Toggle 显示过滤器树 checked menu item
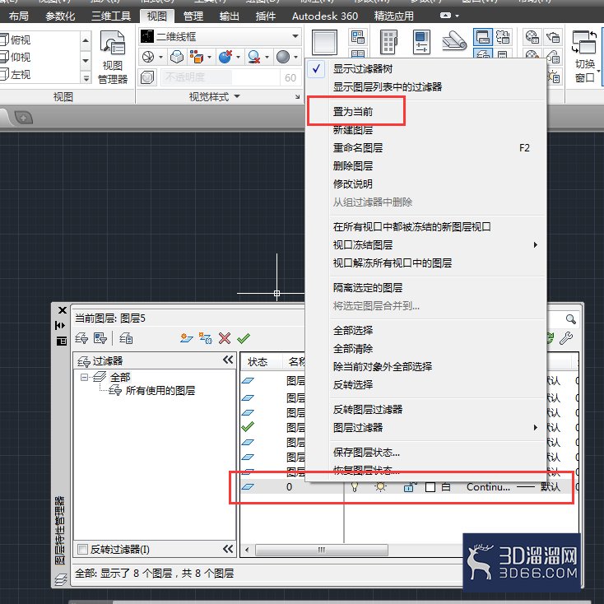The height and width of the screenshot is (604, 604). click(426, 69)
